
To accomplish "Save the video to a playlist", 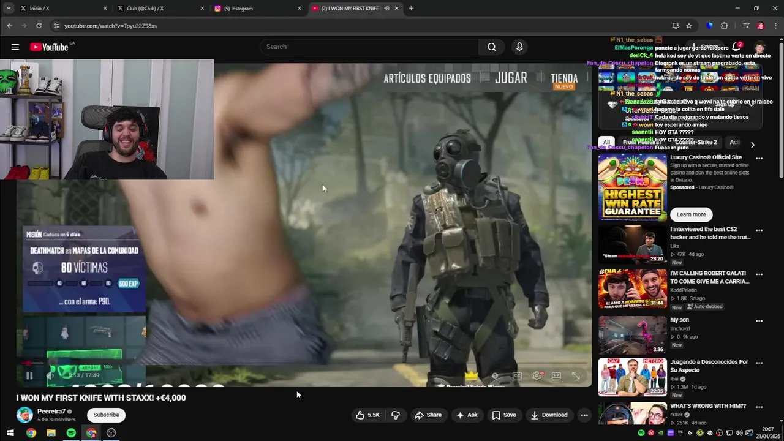I will pyautogui.click(x=504, y=415).
